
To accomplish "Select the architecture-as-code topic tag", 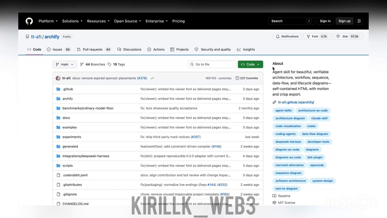I will pos(313,110).
